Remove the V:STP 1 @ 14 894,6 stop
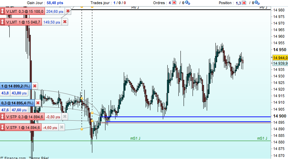Screen dimensions: 288x159 coord(62,127)
